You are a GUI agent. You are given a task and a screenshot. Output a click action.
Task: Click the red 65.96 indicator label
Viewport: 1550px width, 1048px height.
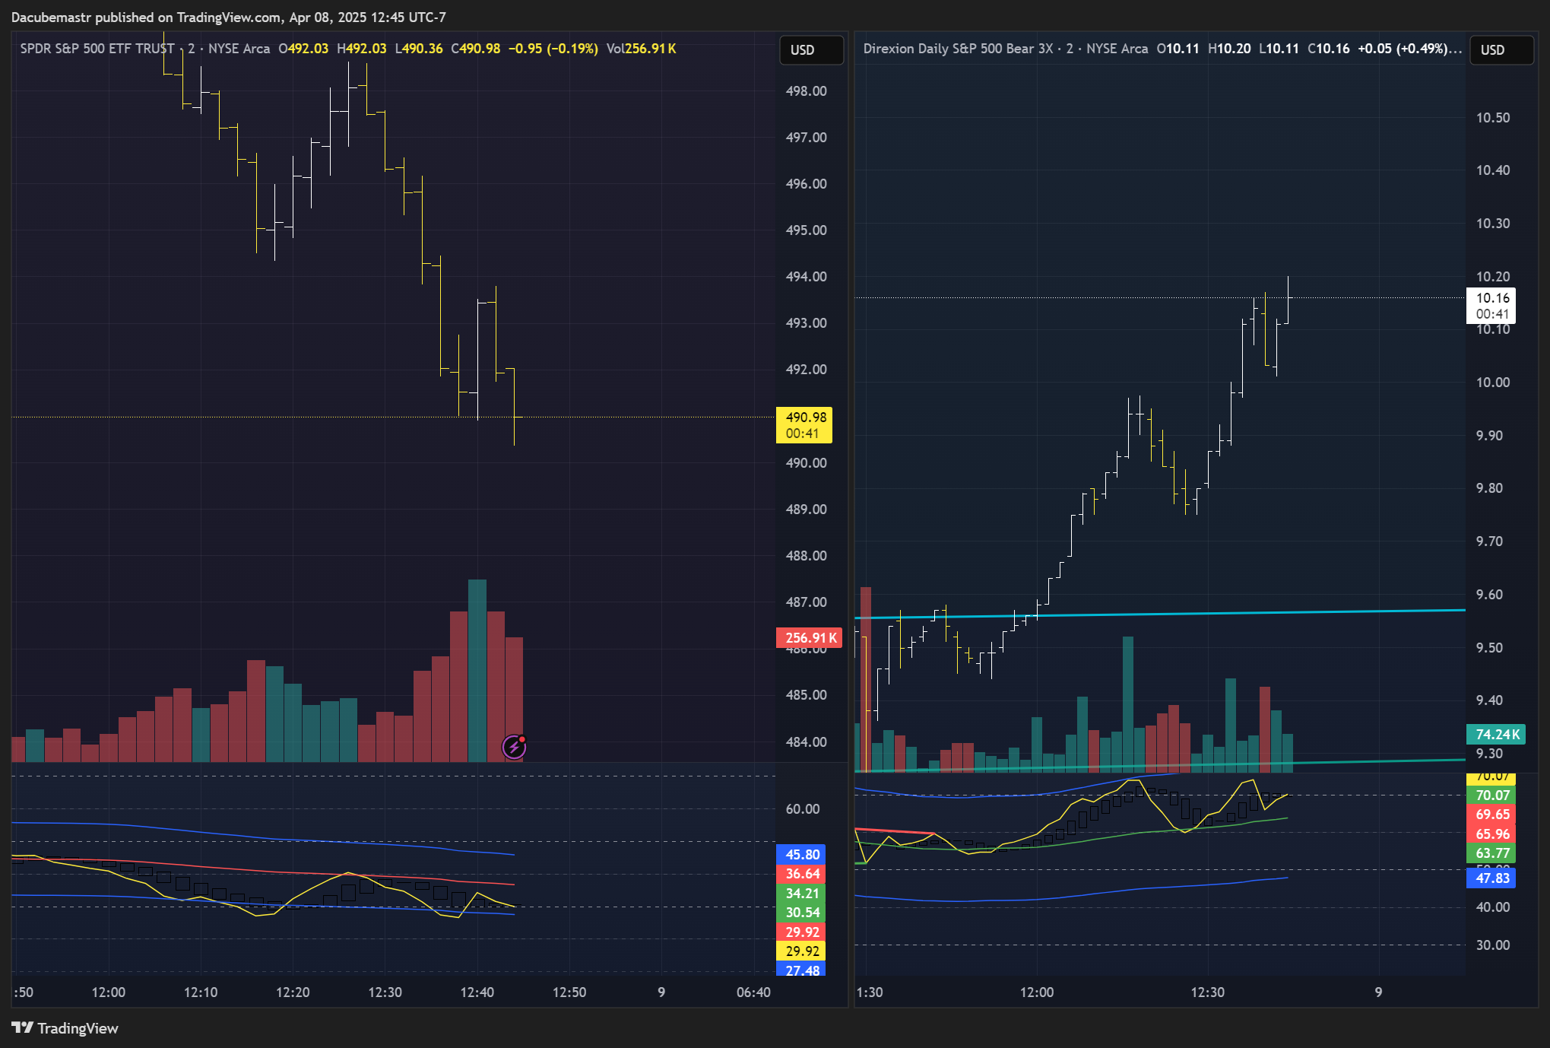click(1491, 834)
